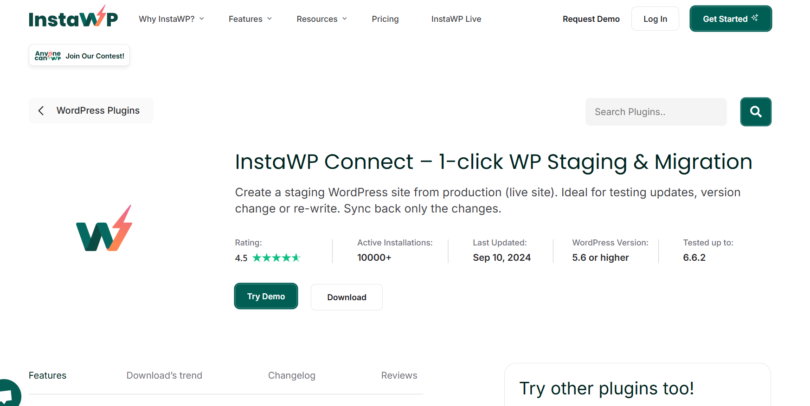Viewport: 810px width, 406px height.
Task: Click the Download button
Action: click(x=347, y=297)
